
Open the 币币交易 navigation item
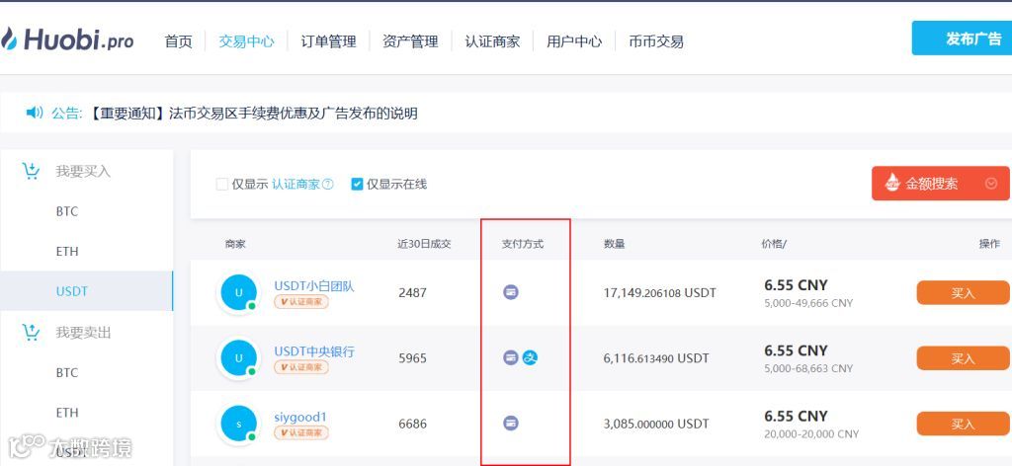click(656, 41)
